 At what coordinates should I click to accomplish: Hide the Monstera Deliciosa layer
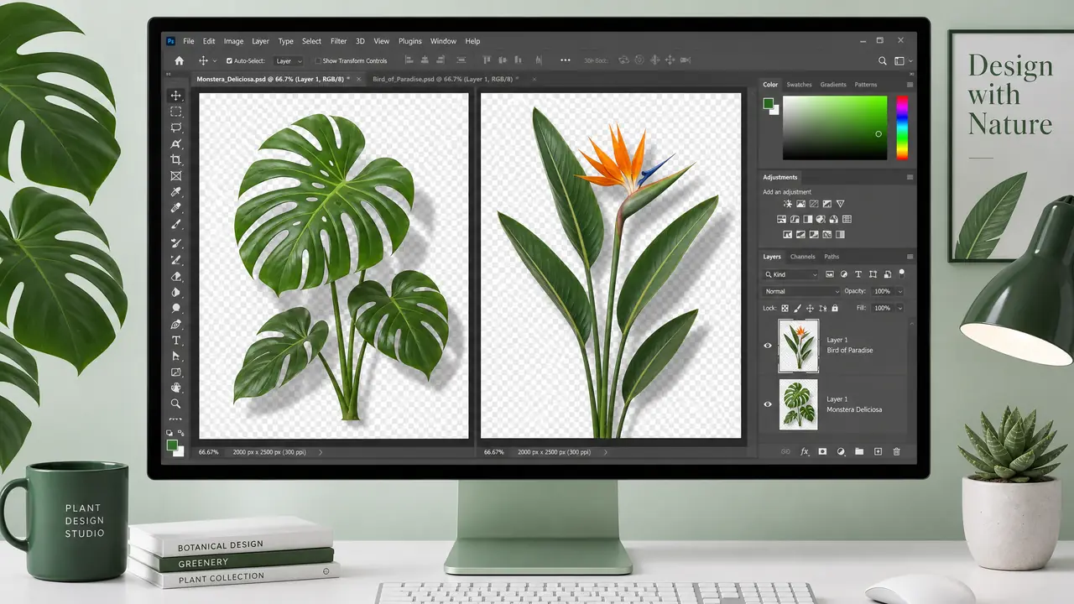[x=768, y=404]
